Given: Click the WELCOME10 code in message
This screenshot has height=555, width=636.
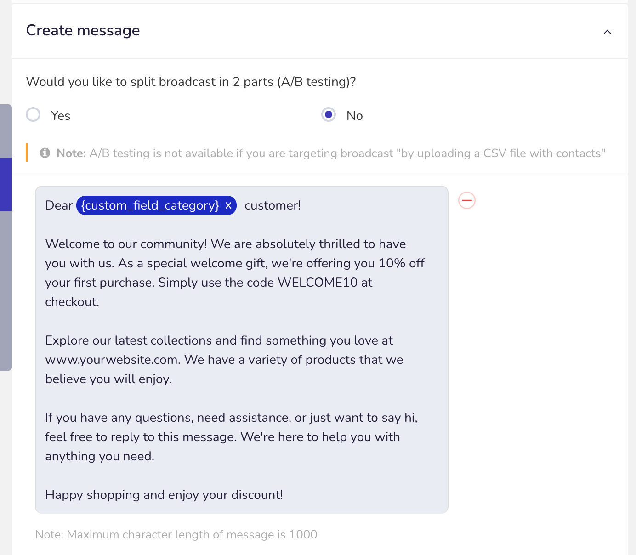Looking at the screenshot, I should click(318, 283).
